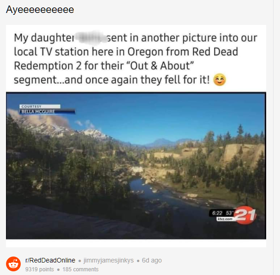The image size is (280, 275).
Task: Click the Reddit alien logo icon
Action: point(13,264)
